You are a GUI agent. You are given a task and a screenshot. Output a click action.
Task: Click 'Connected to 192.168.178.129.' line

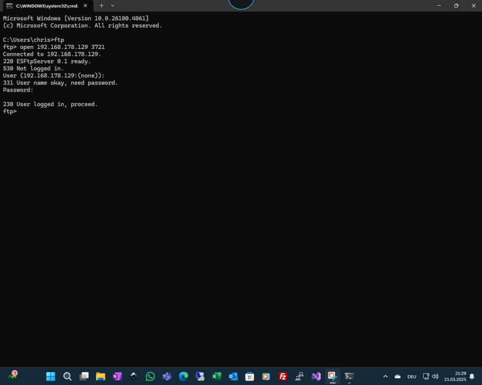click(52, 54)
